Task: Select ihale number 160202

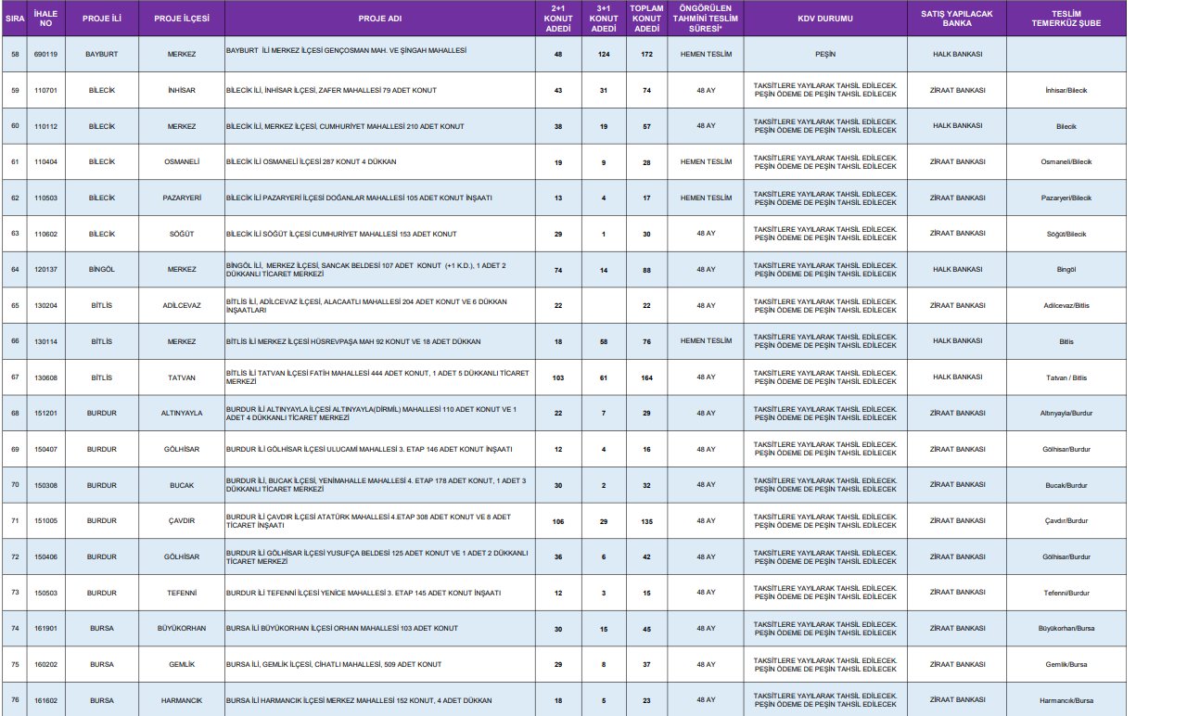Action: point(45,664)
